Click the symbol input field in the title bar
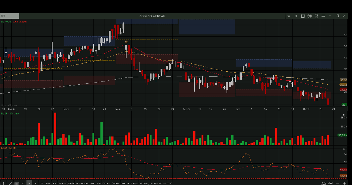Viewport: 352px width, 185px height. pyautogui.click(x=10, y=16)
